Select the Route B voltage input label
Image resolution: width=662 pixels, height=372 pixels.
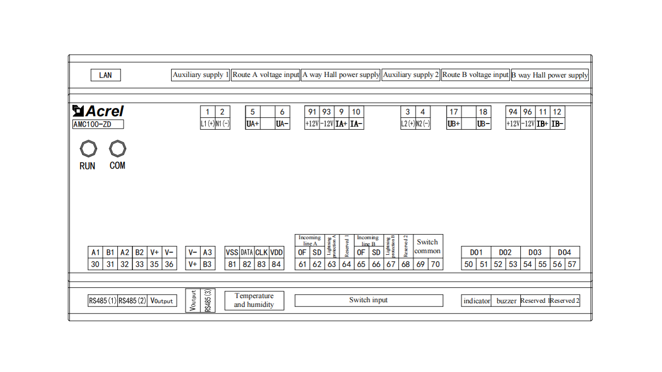pyautogui.click(x=476, y=75)
